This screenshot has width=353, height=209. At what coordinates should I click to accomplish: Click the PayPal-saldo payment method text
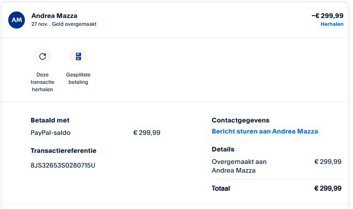click(51, 133)
